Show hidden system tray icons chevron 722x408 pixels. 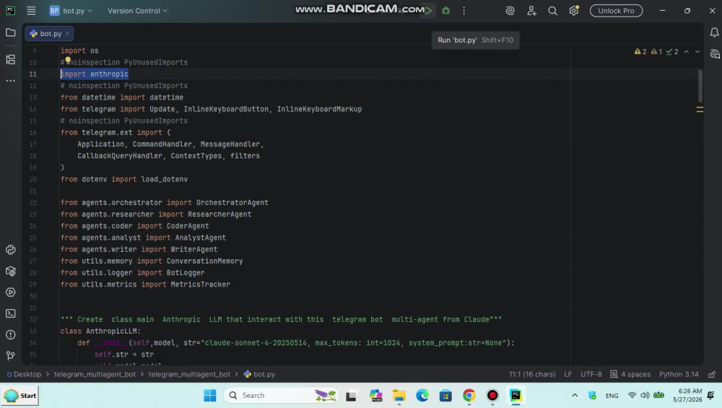[575, 396]
